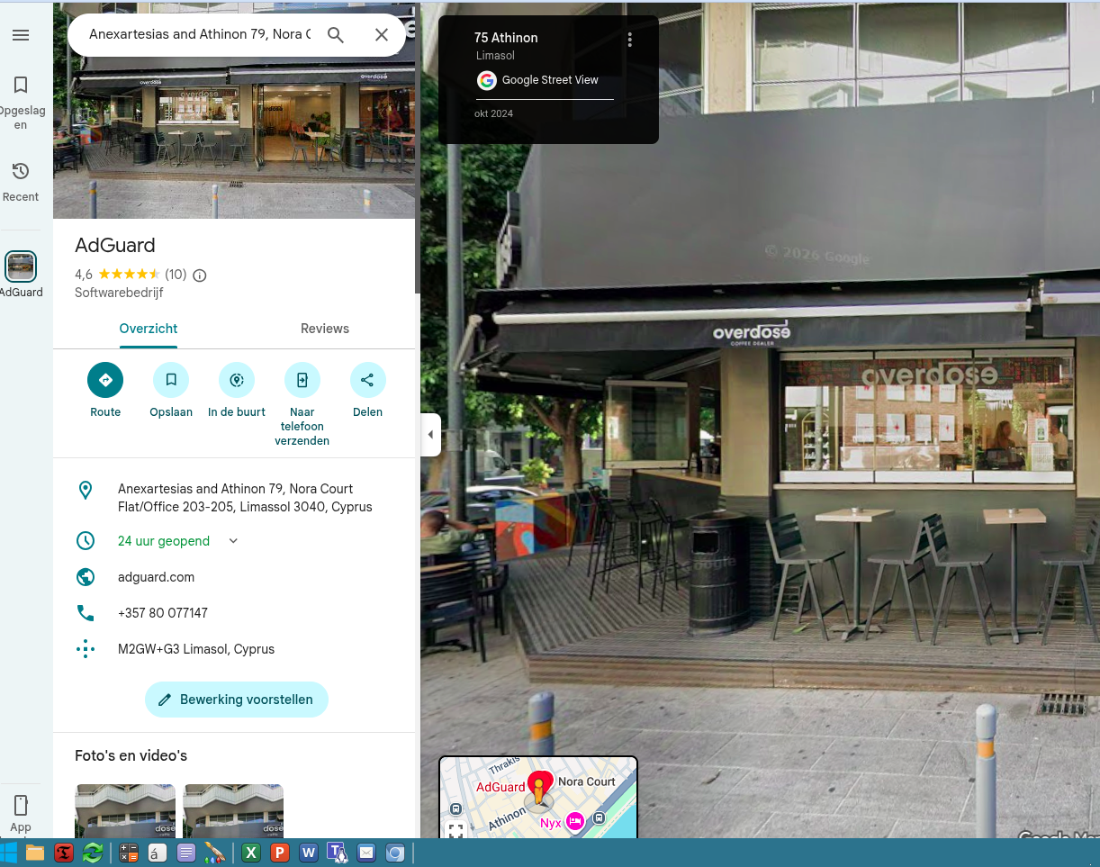Click the In de buurt nearby button
This screenshot has width=1100, height=867.
coord(237,380)
